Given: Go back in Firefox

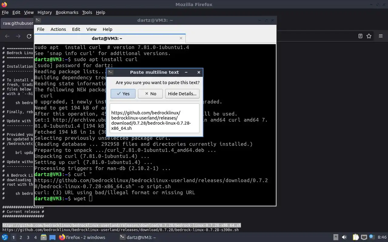Looking at the screenshot, I should click(7, 36).
